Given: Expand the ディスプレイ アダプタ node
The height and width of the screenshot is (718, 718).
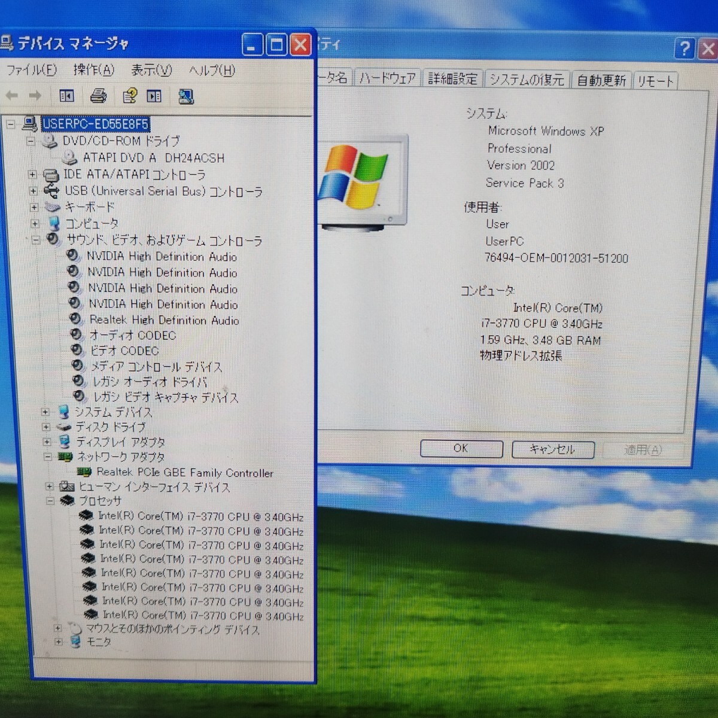Looking at the screenshot, I should pos(47,442).
